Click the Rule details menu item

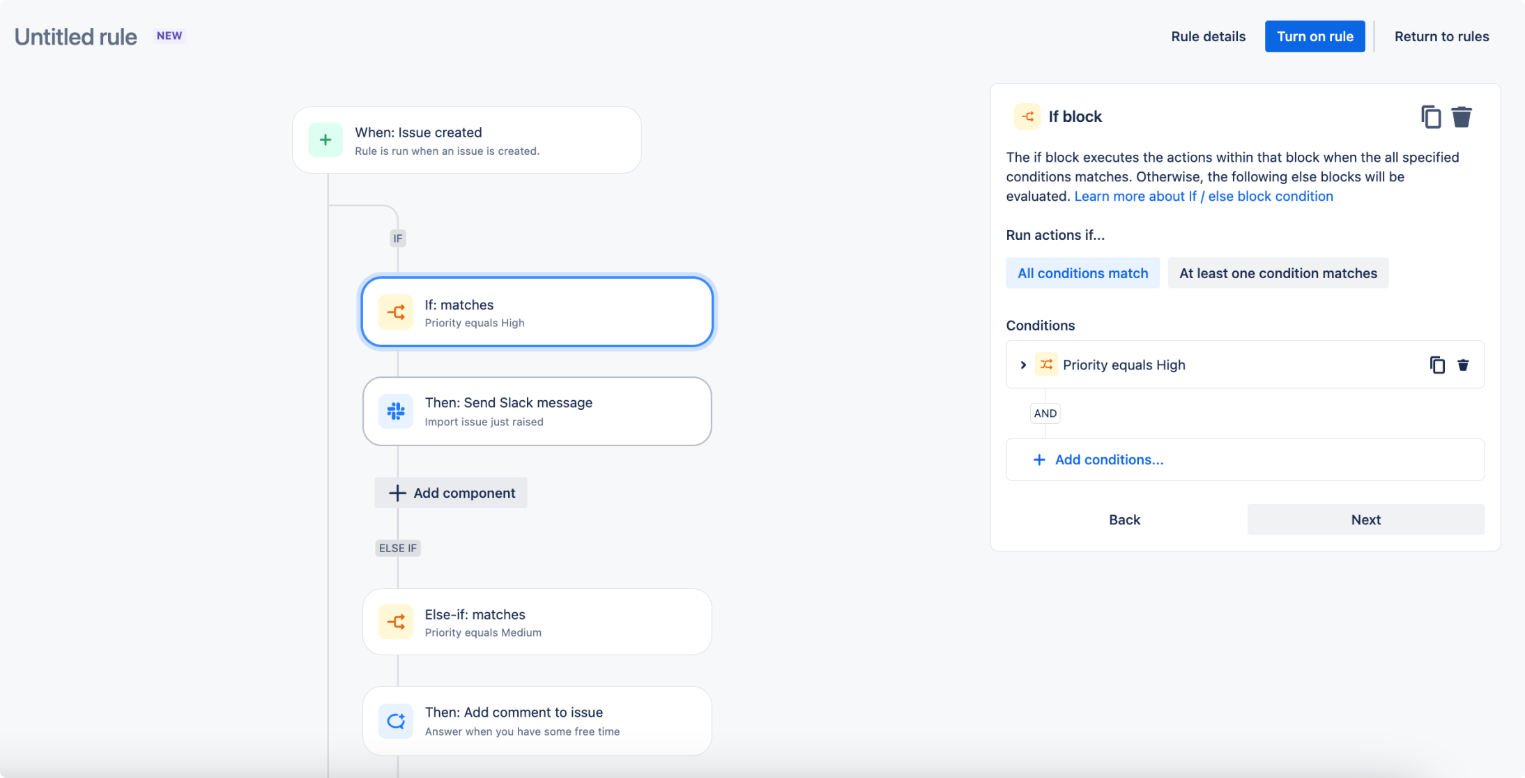[x=1206, y=37]
